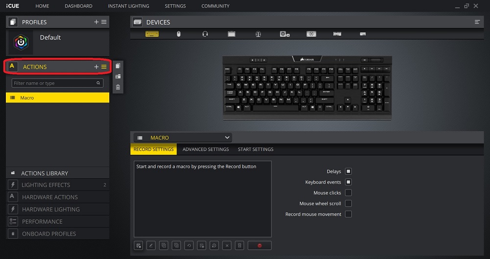Add a new action with the plus icon

point(96,67)
